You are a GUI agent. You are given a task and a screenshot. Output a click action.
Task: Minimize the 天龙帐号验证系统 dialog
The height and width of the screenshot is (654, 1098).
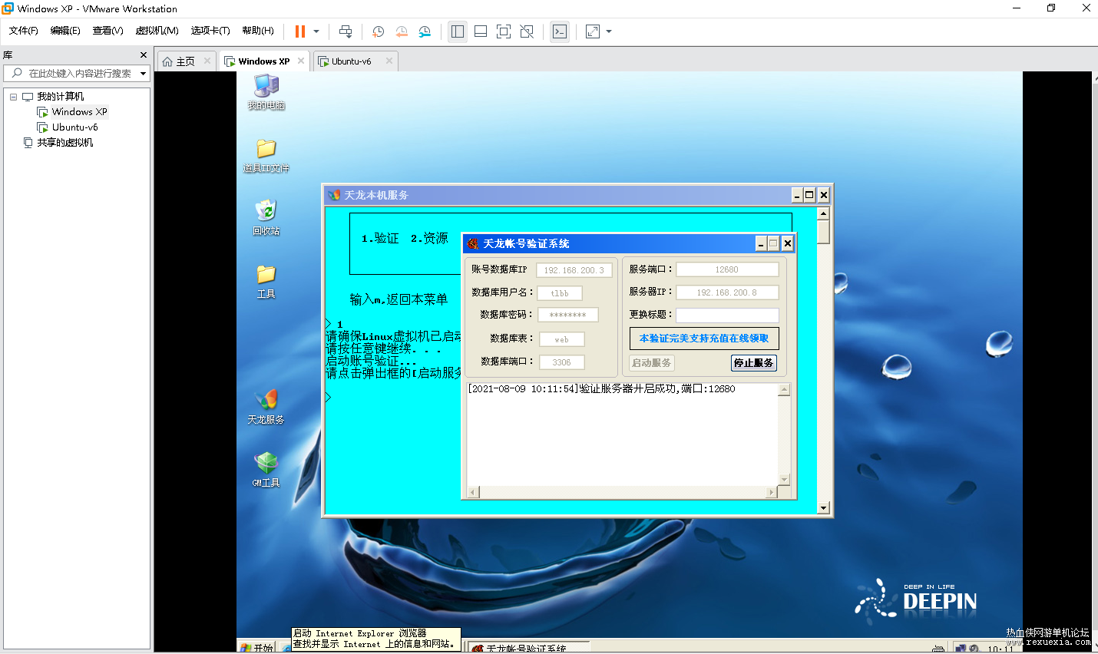tap(761, 243)
